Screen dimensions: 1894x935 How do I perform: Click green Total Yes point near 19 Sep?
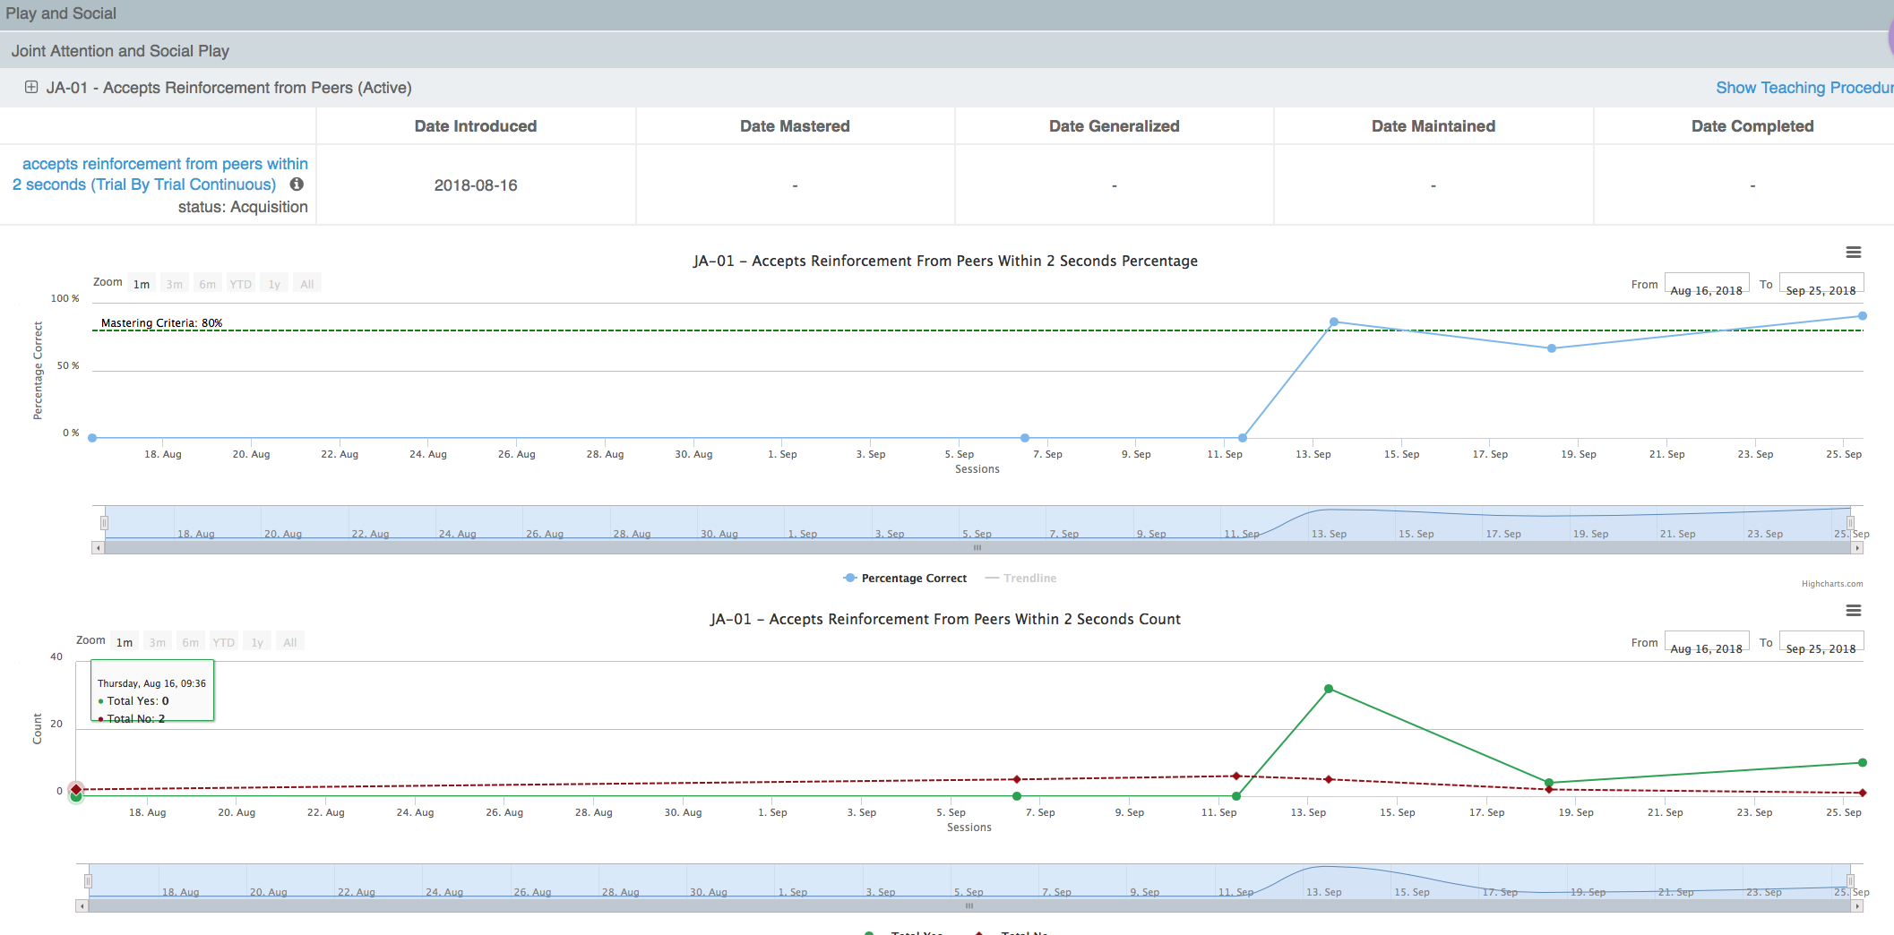[x=1549, y=783]
